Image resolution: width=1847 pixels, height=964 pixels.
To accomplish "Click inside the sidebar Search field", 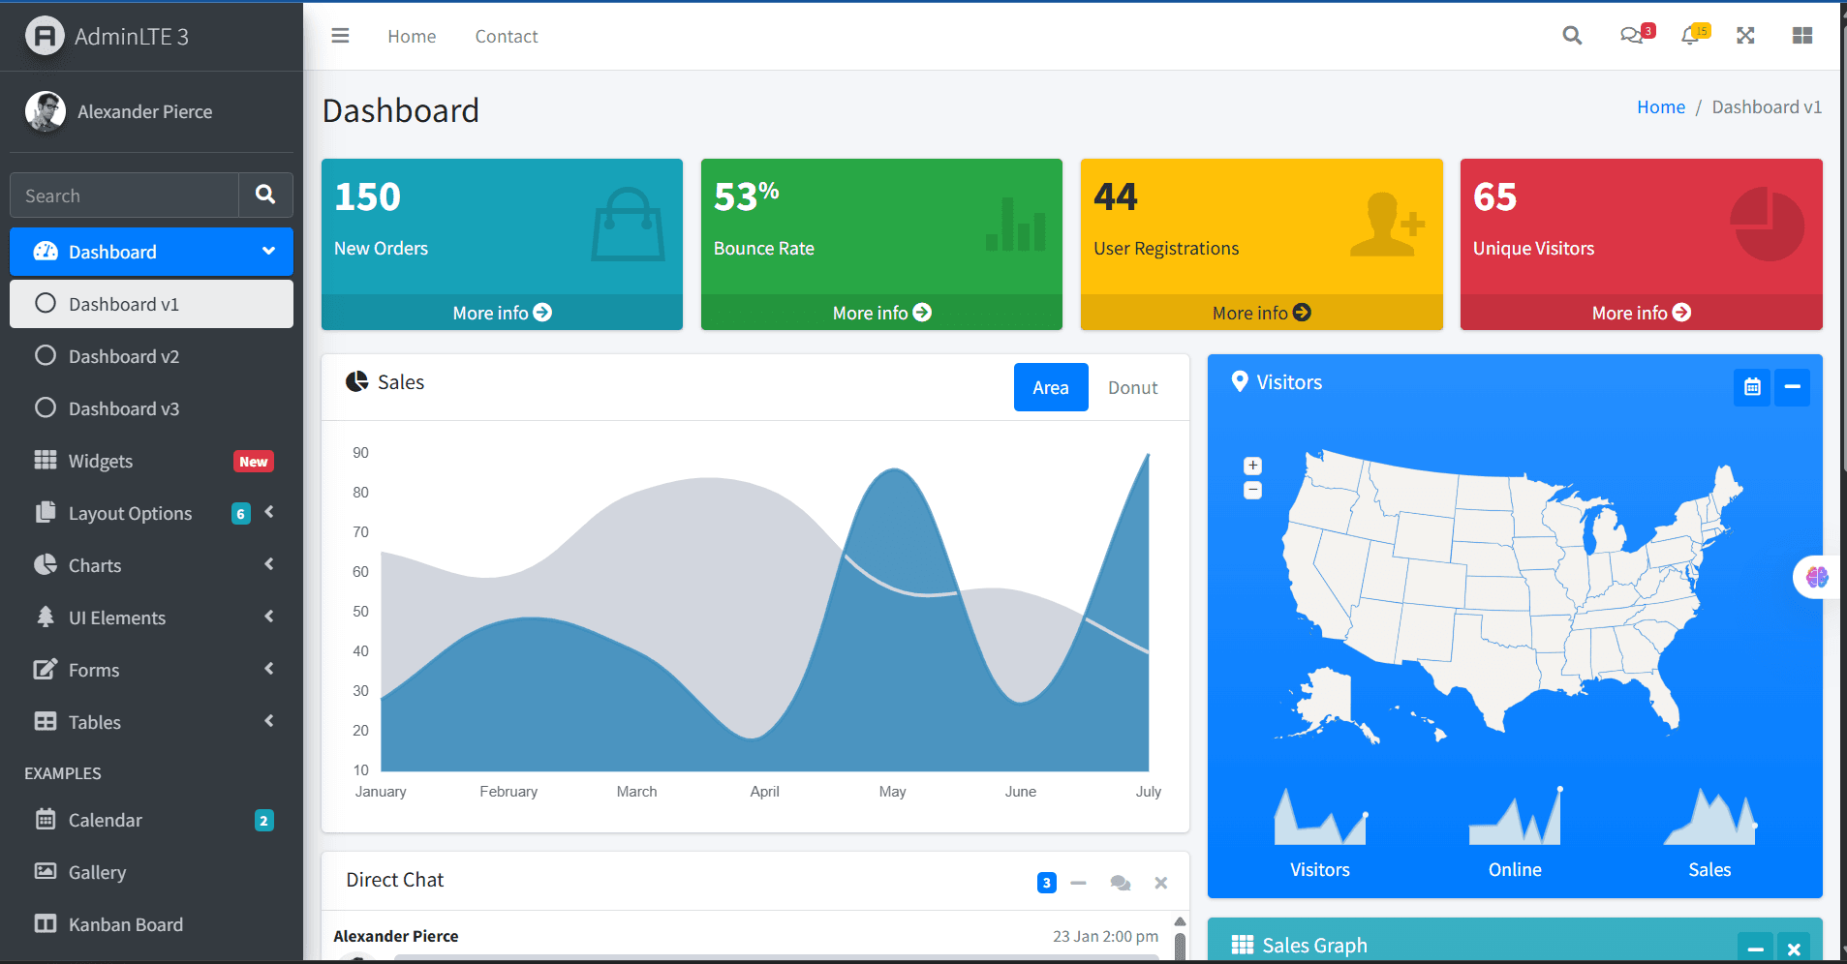I will tap(123, 195).
